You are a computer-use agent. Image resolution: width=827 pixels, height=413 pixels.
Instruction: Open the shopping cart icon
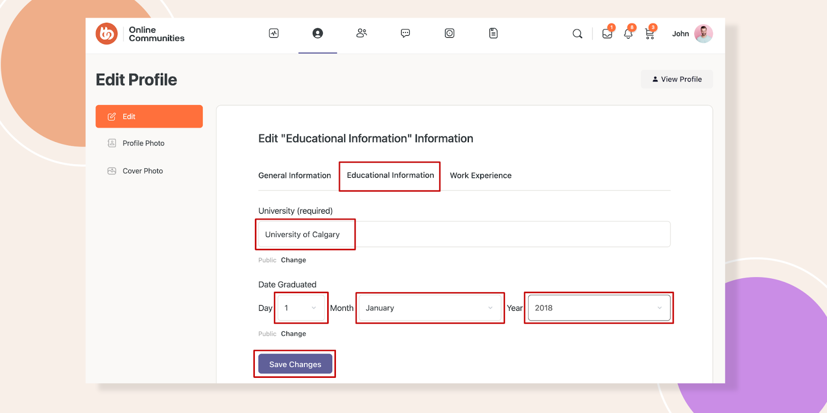coord(650,34)
